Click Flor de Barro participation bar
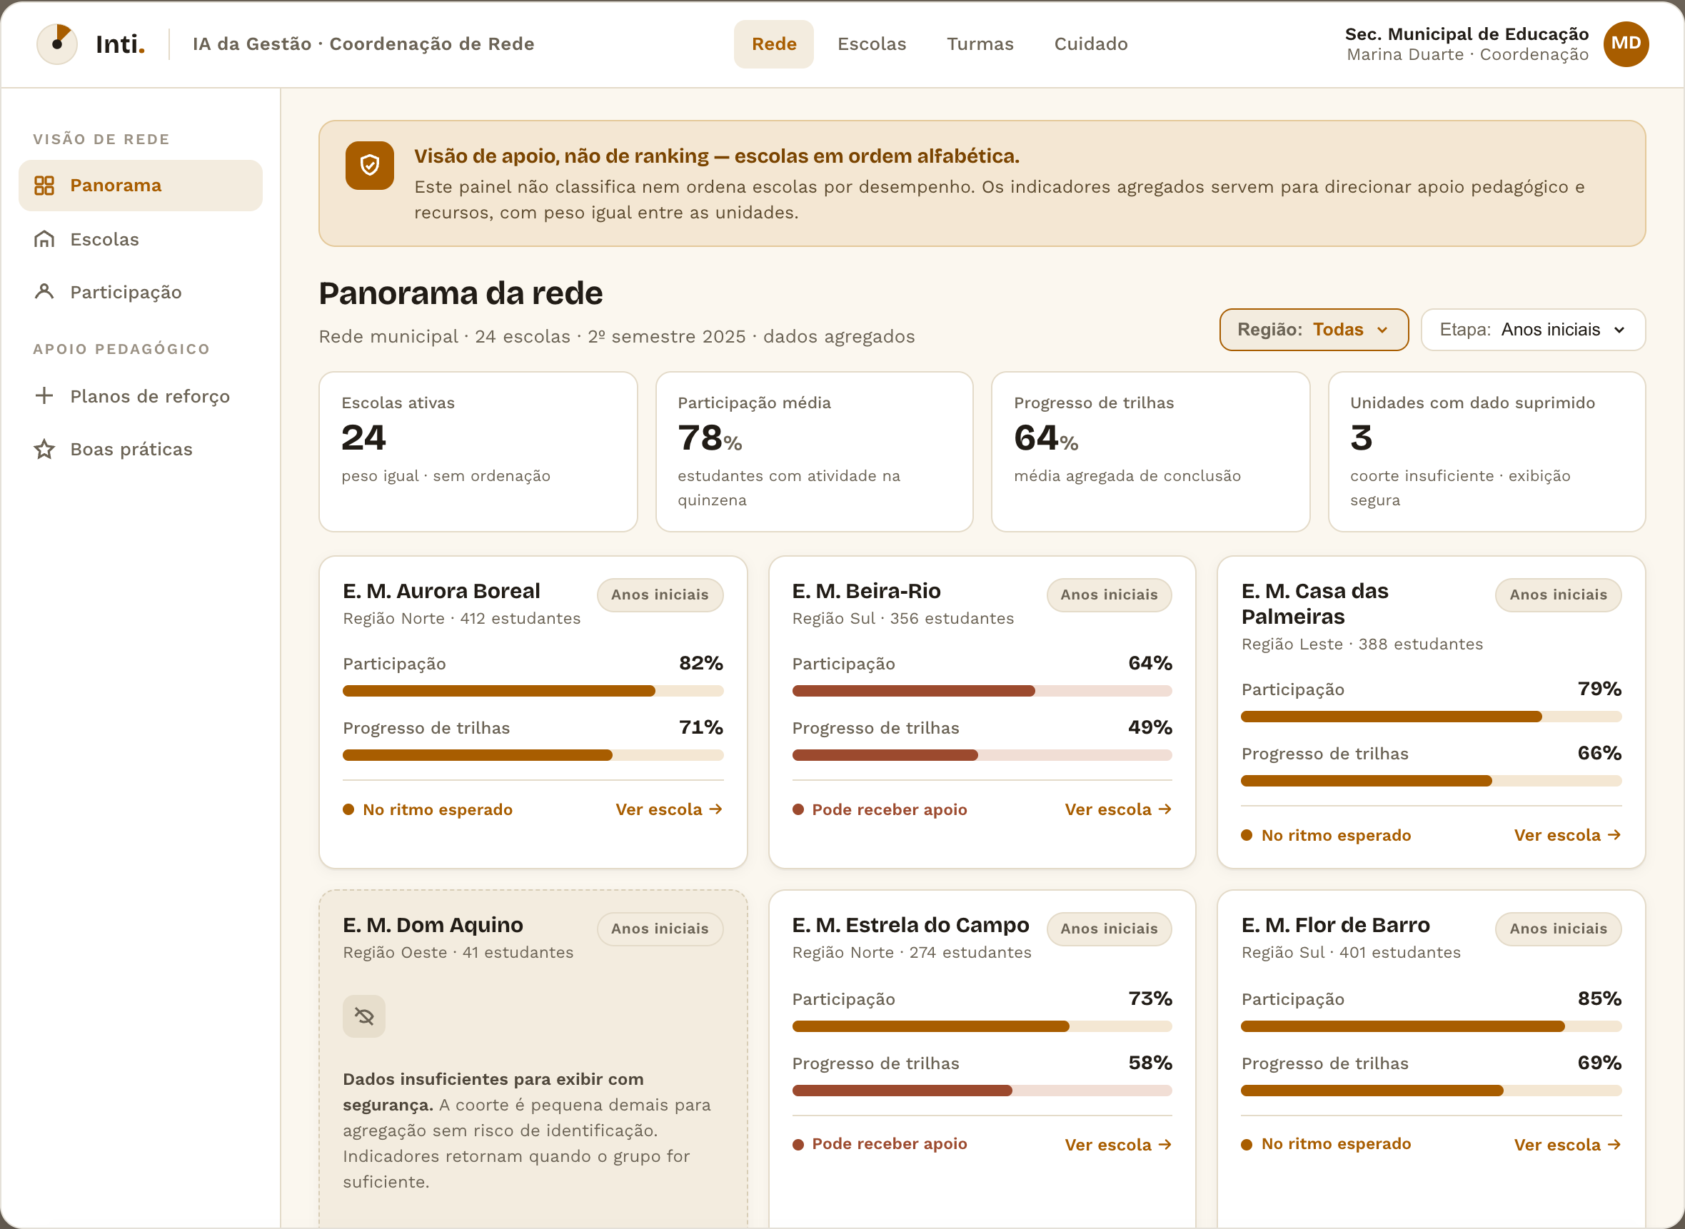 tap(1432, 1026)
